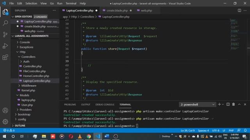Expand the config folder
This screenshot has height=140, width=250.
click(x=22, y=119)
